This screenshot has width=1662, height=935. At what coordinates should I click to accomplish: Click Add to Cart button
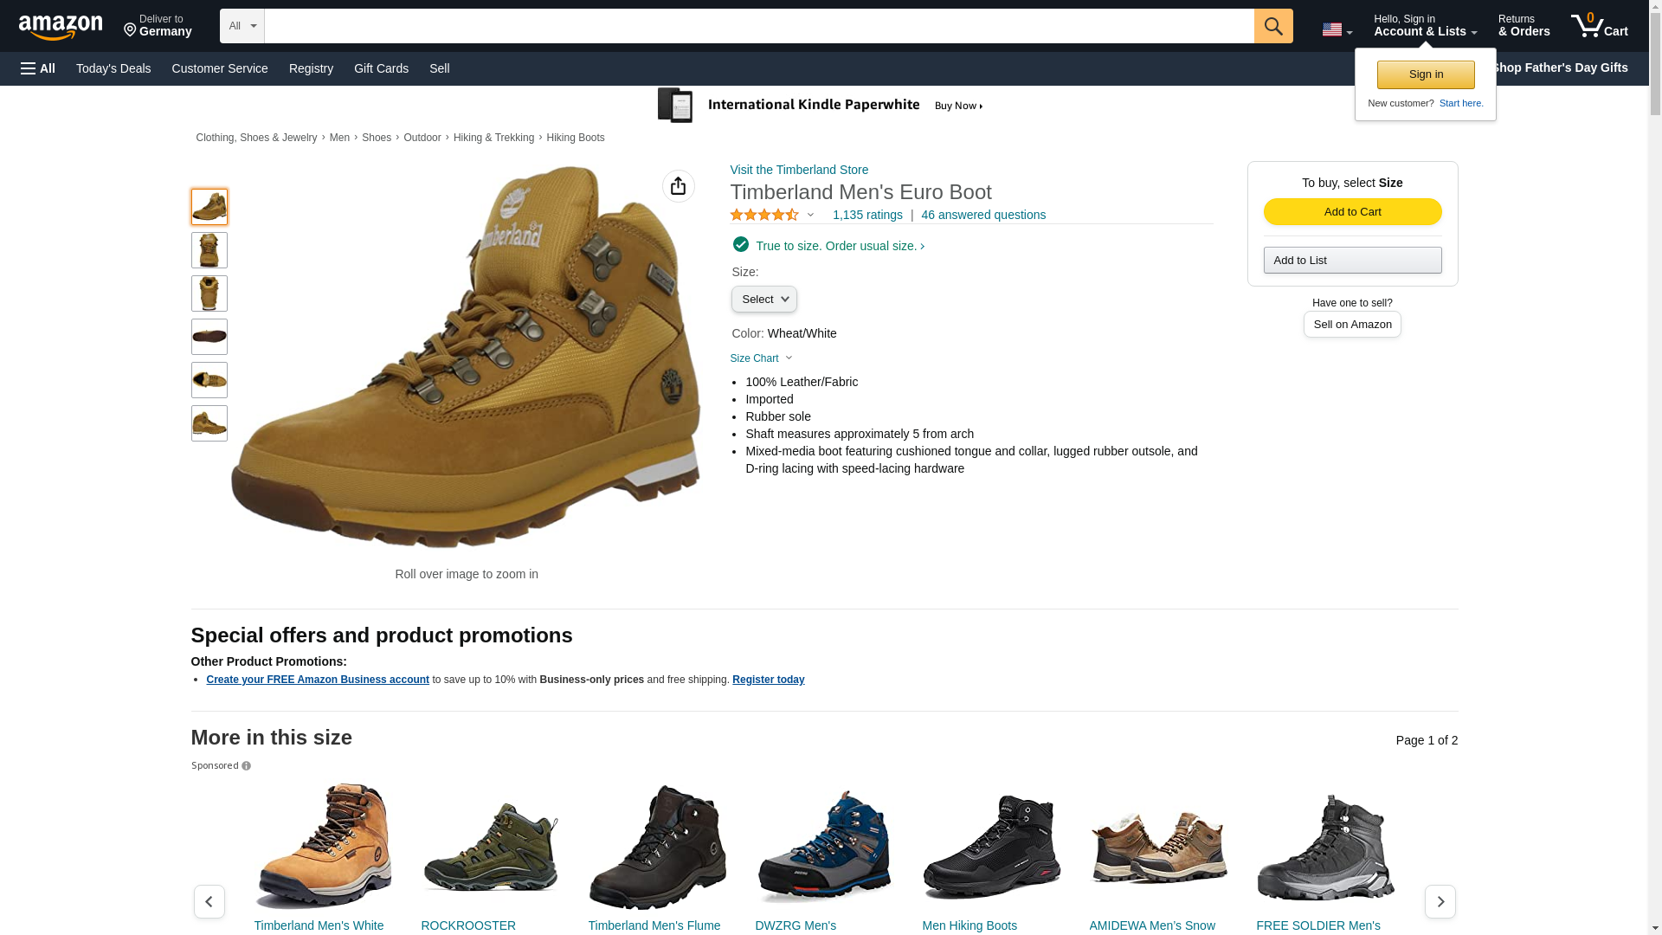click(1352, 212)
